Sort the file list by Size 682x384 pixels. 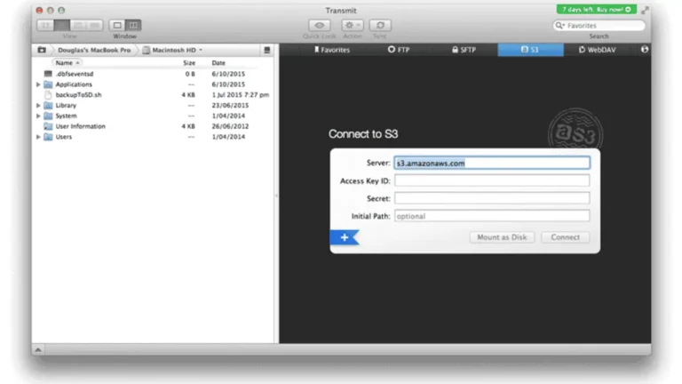189,63
